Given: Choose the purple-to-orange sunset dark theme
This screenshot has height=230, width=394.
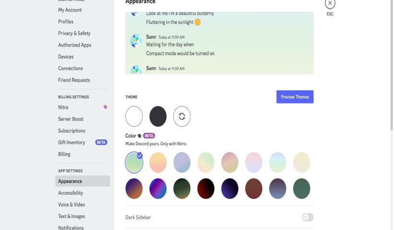Looking at the screenshot, I should (134, 189).
